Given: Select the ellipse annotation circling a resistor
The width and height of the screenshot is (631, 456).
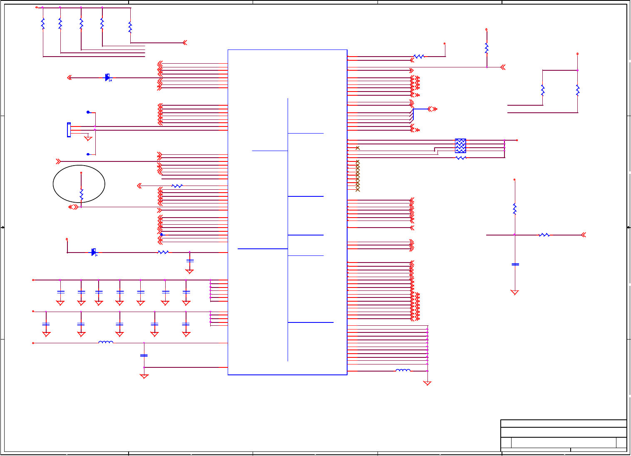Looking at the screenshot, I should coord(79,184).
